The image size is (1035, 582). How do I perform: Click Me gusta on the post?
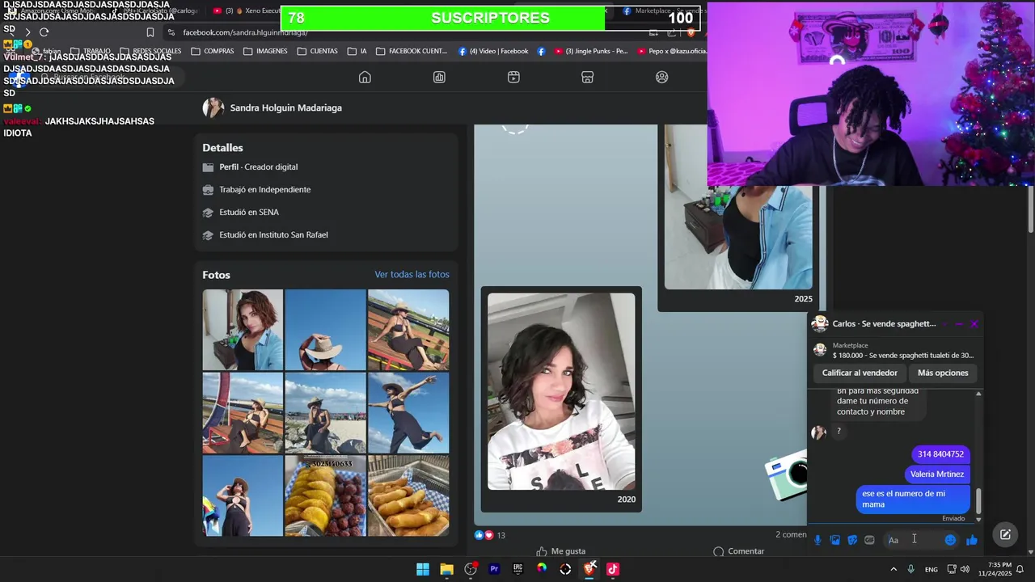click(x=560, y=551)
